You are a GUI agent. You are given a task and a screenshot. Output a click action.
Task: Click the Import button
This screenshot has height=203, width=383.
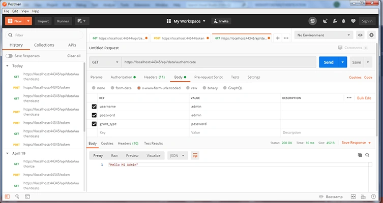[43, 21]
